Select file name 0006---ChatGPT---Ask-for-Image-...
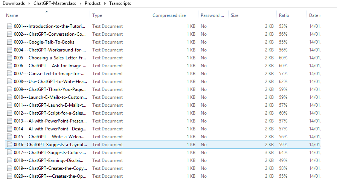Screen dimensions: 337x186 (x=50, y=66)
